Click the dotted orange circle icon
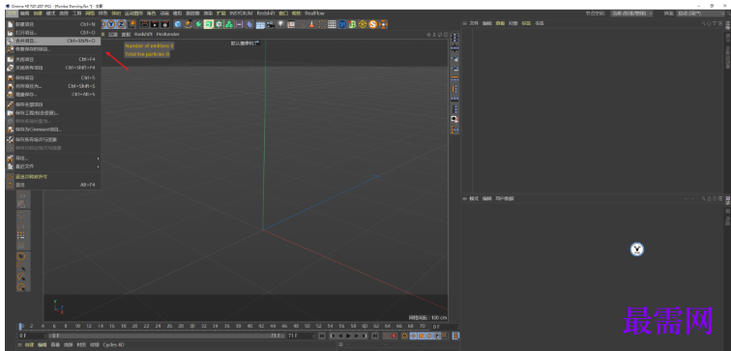Screen dimensions: 731x351 [321, 24]
